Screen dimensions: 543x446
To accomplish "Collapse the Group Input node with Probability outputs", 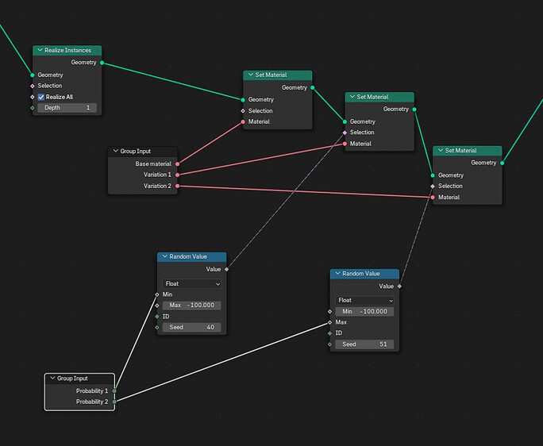I will [52, 378].
